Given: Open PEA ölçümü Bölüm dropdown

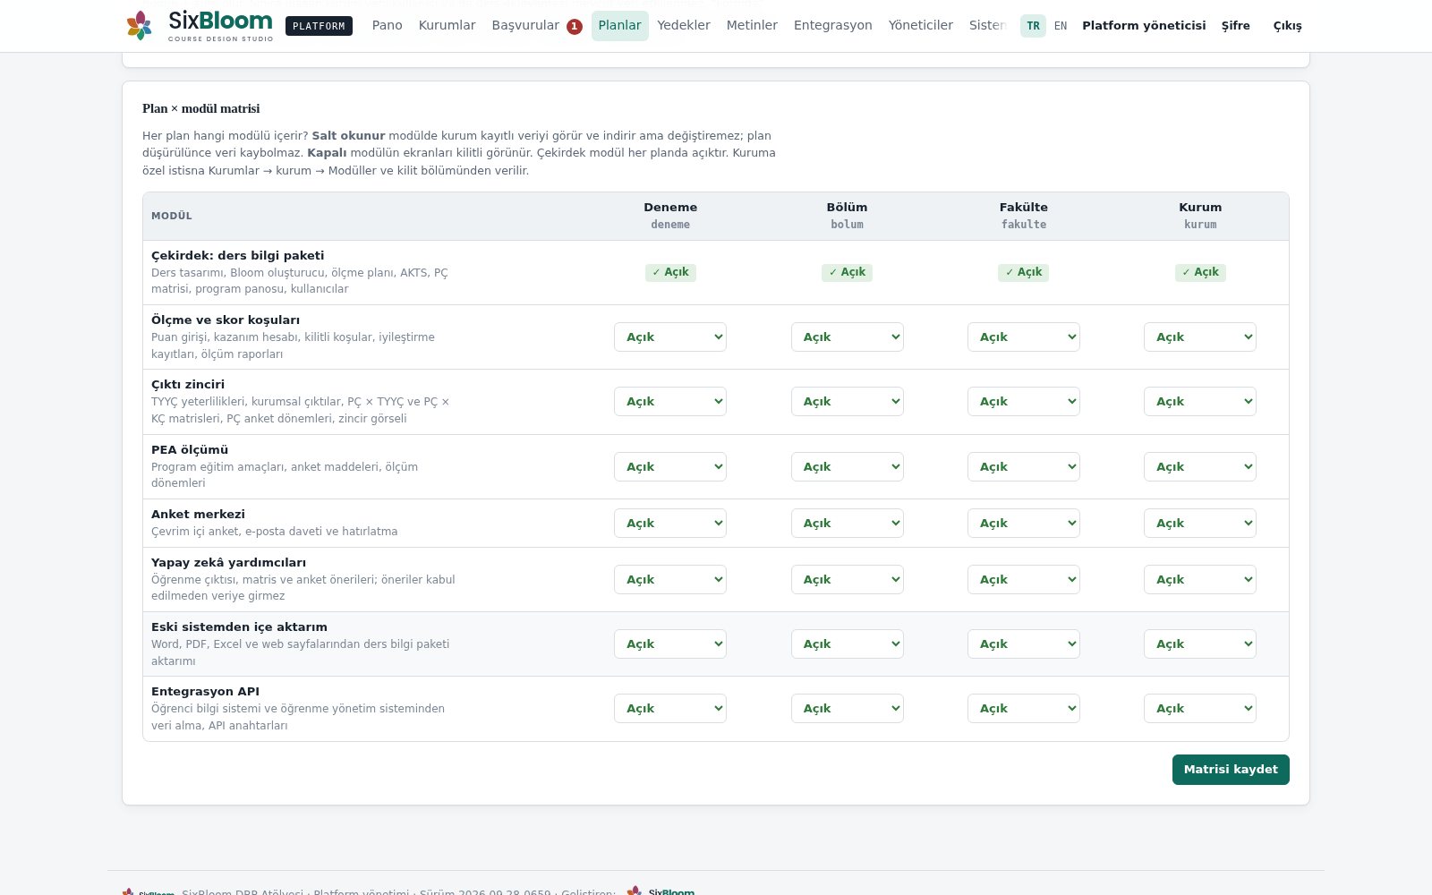Looking at the screenshot, I should pyautogui.click(x=847, y=467).
